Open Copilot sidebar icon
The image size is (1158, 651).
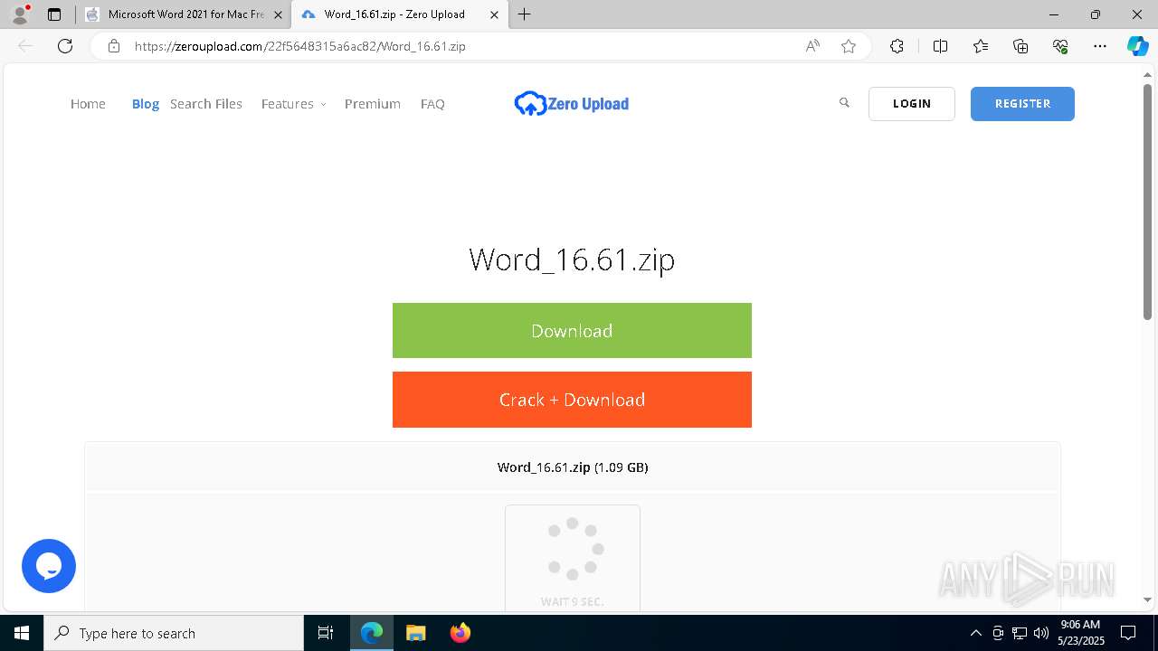(x=1137, y=46)
